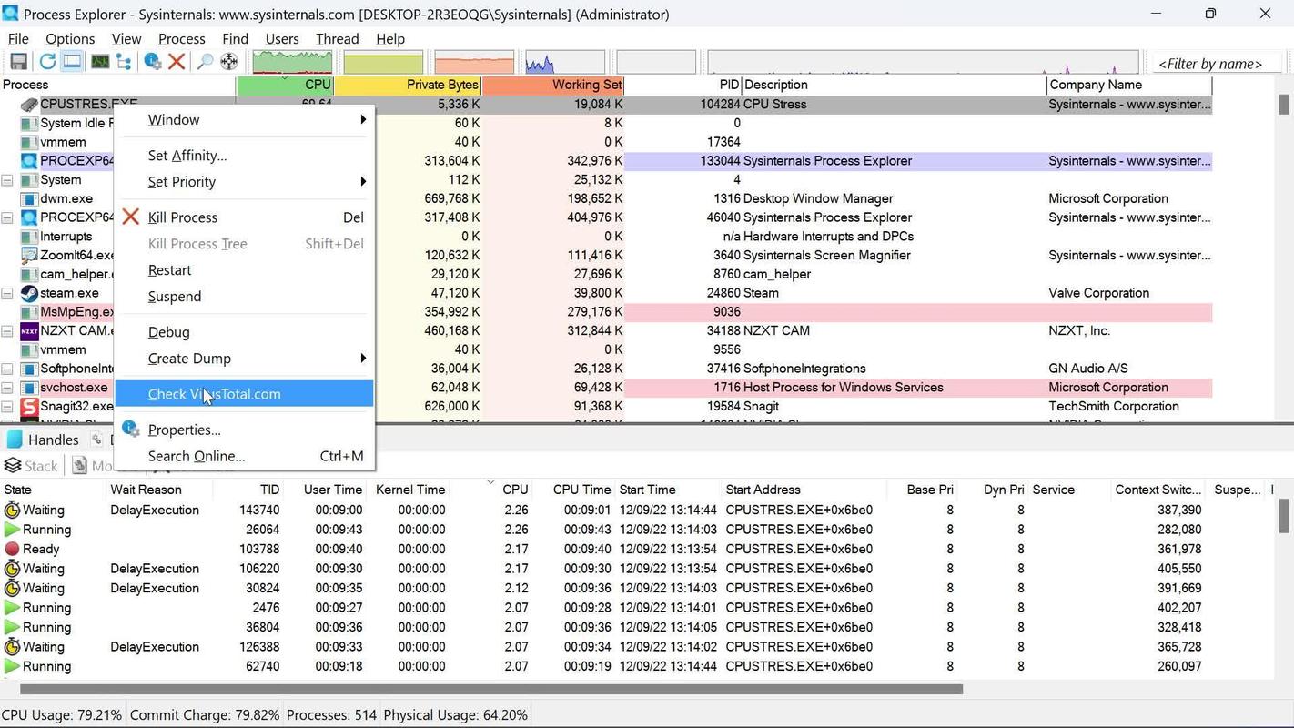Image resolution: width=1294 pixels, height=728 pixels.
Task: Click the Filter by name field
Action: tap(1215, 63)
